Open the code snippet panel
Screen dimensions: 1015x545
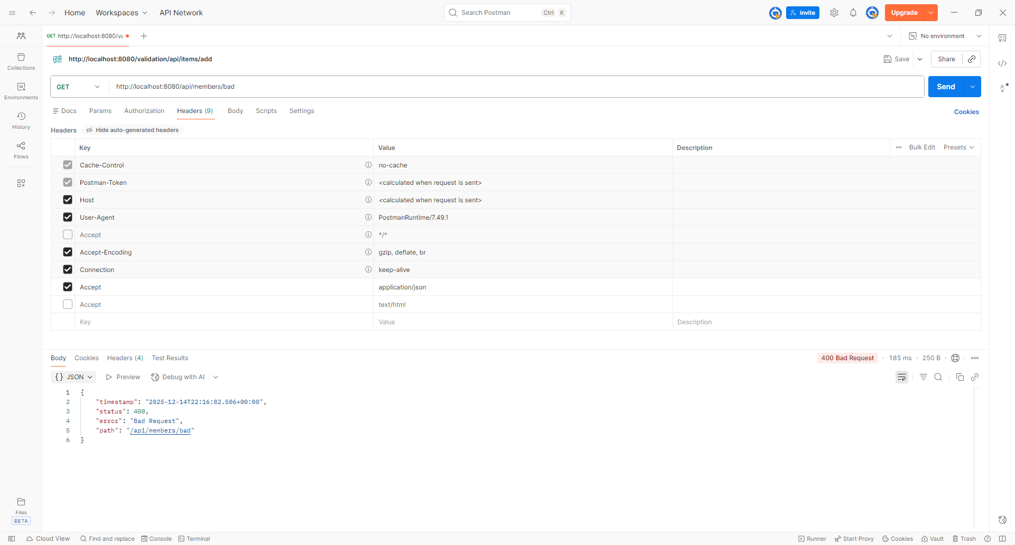pyautogui.click(x=1002, y=63)
